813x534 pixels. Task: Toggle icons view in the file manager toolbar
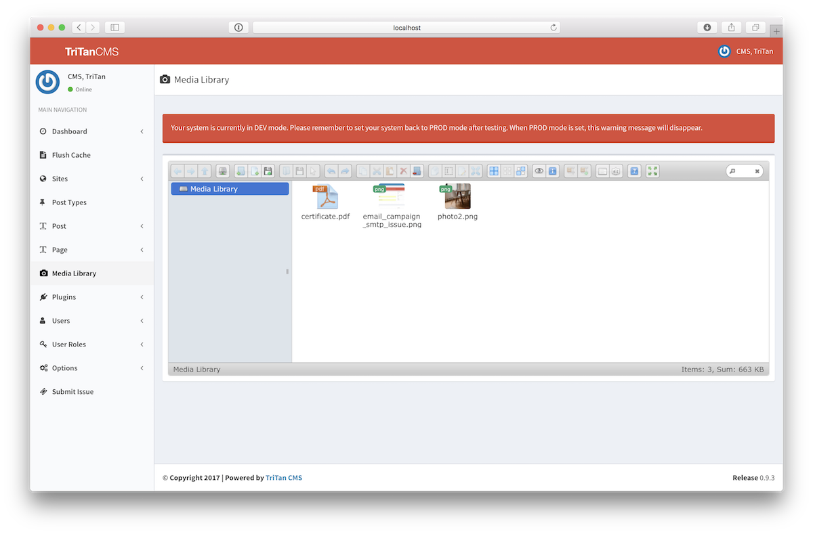(494, 171)
